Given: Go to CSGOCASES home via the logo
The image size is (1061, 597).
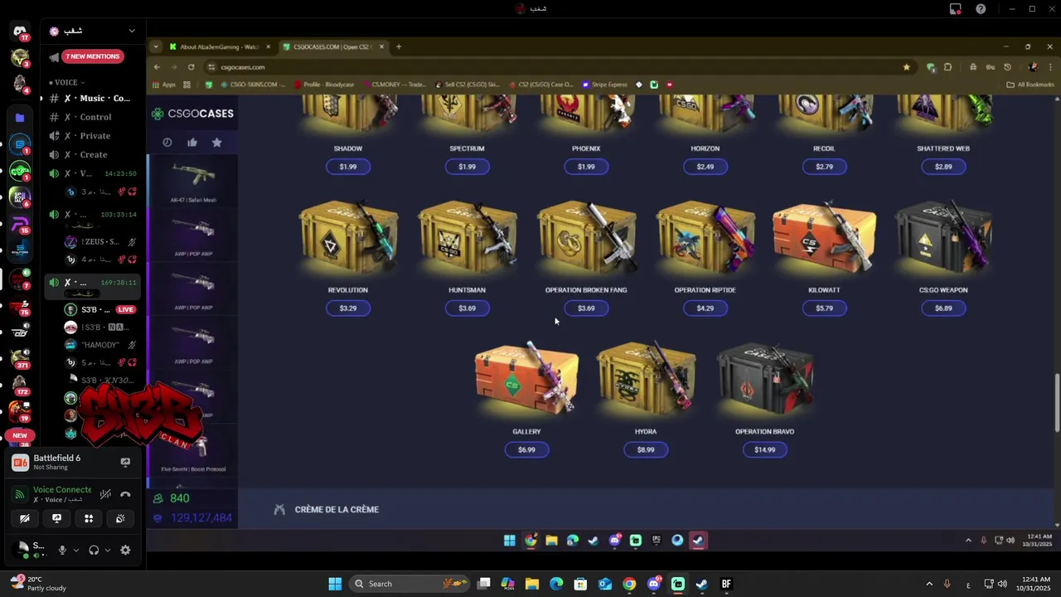Looking at the screenshot, I should click(192, 114).
